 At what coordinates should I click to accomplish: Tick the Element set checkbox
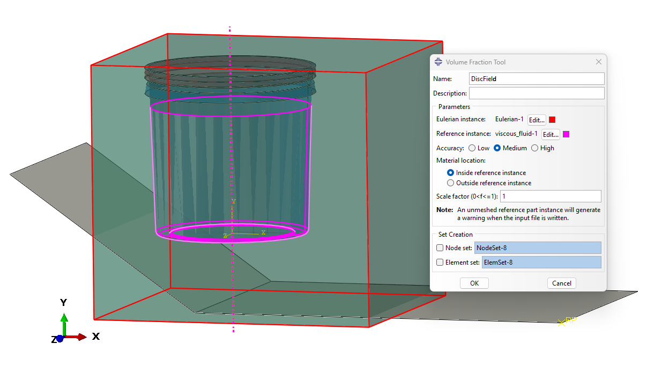[440, 262]
